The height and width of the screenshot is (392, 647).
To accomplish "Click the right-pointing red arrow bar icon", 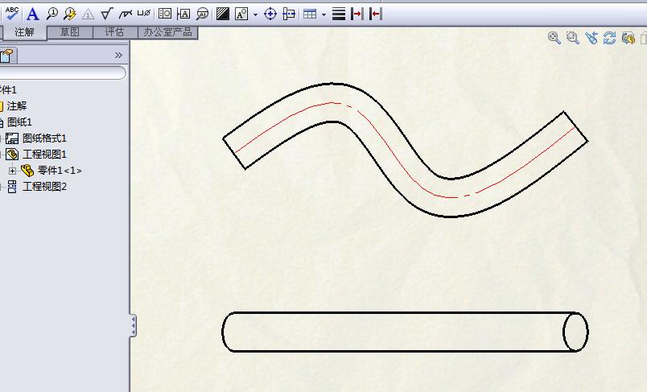I will pos(356,14).
